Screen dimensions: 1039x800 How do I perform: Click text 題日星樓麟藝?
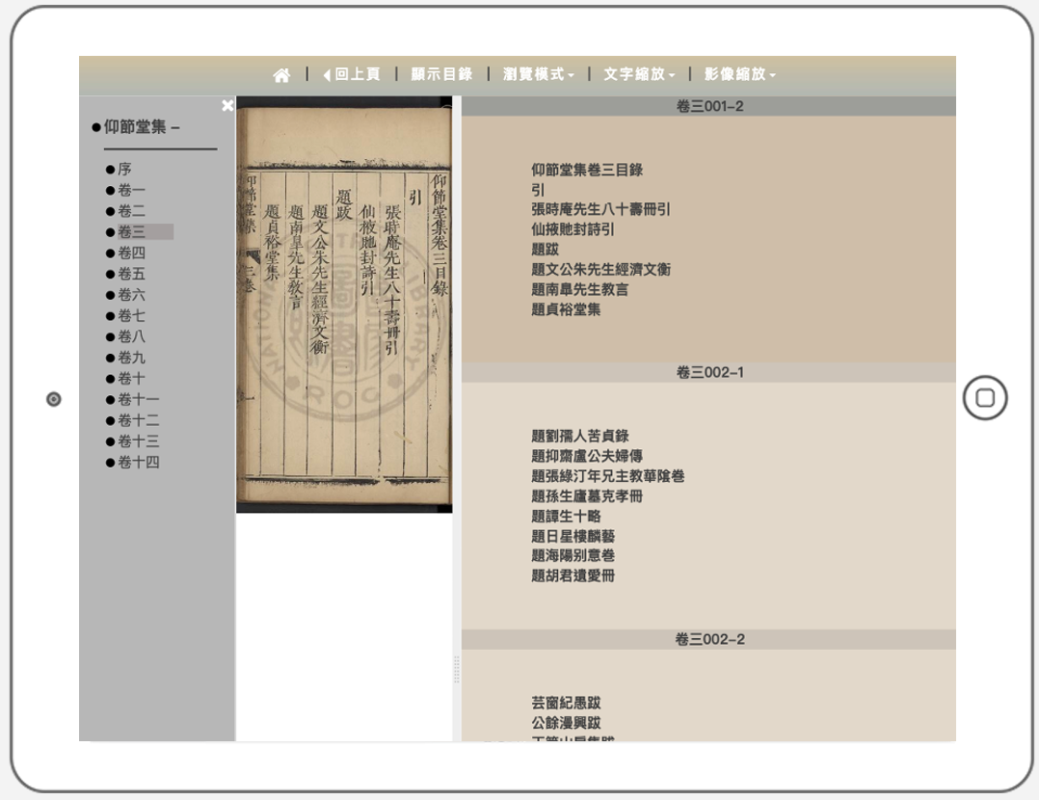coord(573,536)
